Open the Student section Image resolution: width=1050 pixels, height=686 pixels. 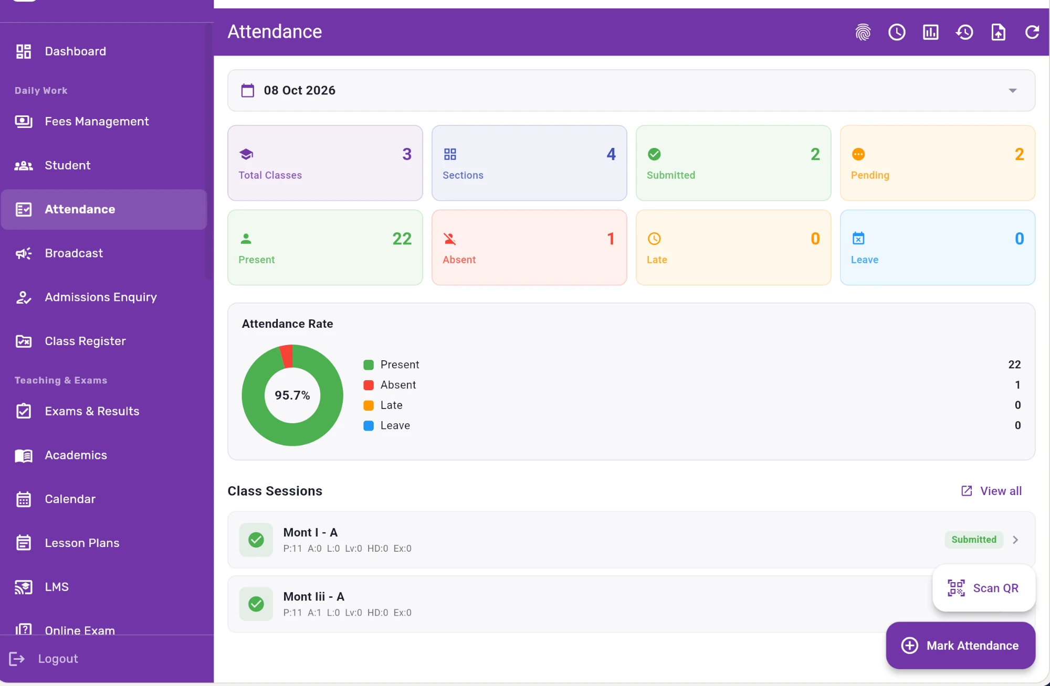point(104,166)
